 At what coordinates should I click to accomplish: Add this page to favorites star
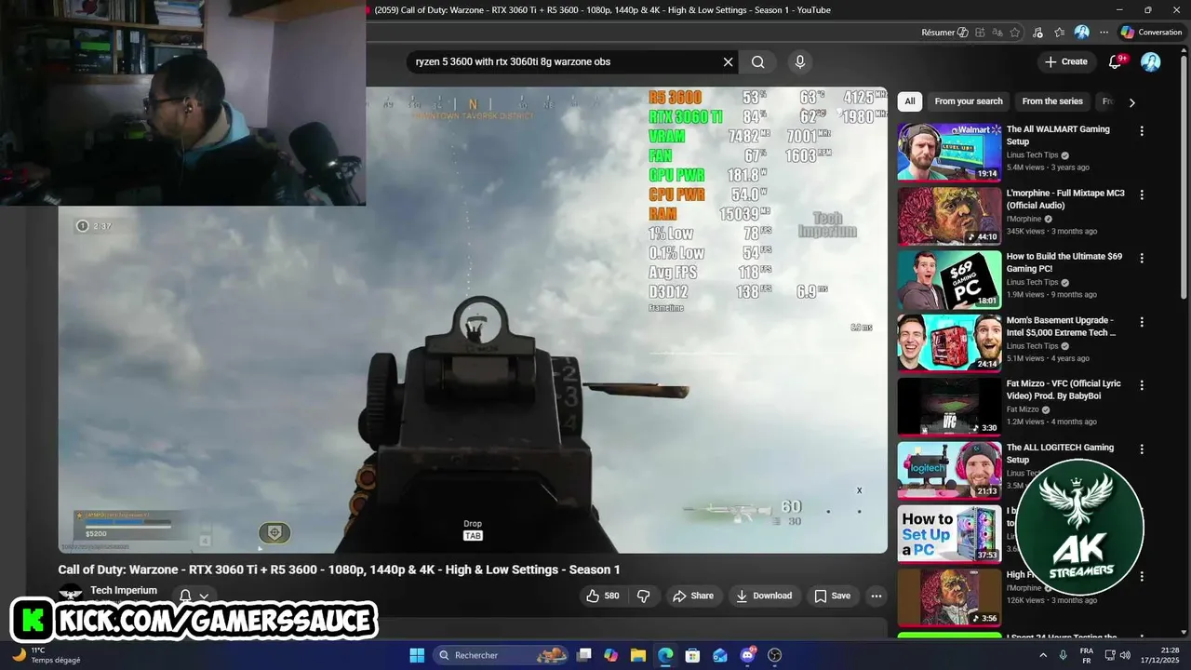point(1015,33)
